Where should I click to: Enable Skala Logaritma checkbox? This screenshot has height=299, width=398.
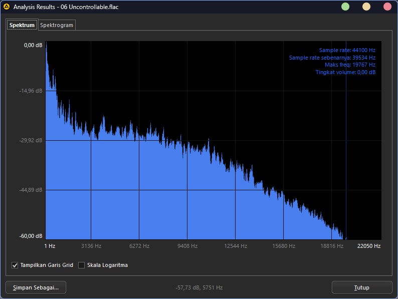click(81, 265)
